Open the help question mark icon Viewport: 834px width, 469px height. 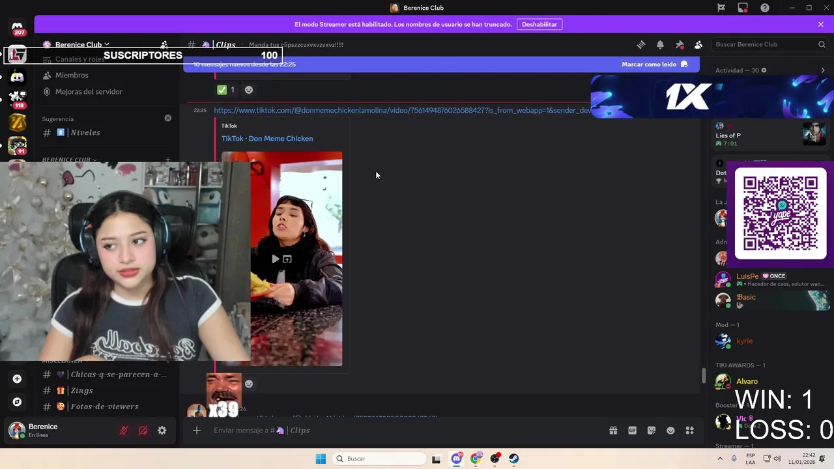click(765, 8)
